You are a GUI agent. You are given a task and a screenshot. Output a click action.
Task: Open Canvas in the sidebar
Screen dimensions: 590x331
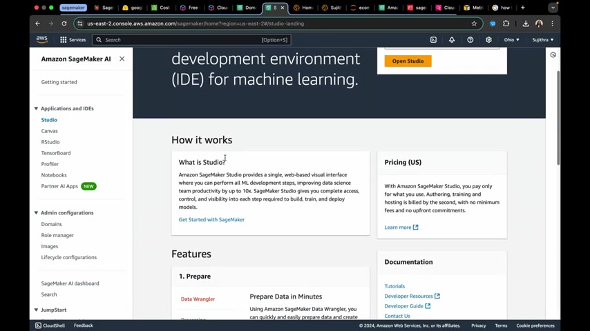(49, 131)
